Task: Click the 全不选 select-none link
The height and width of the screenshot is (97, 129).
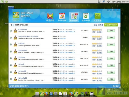Action: [101, 25]
